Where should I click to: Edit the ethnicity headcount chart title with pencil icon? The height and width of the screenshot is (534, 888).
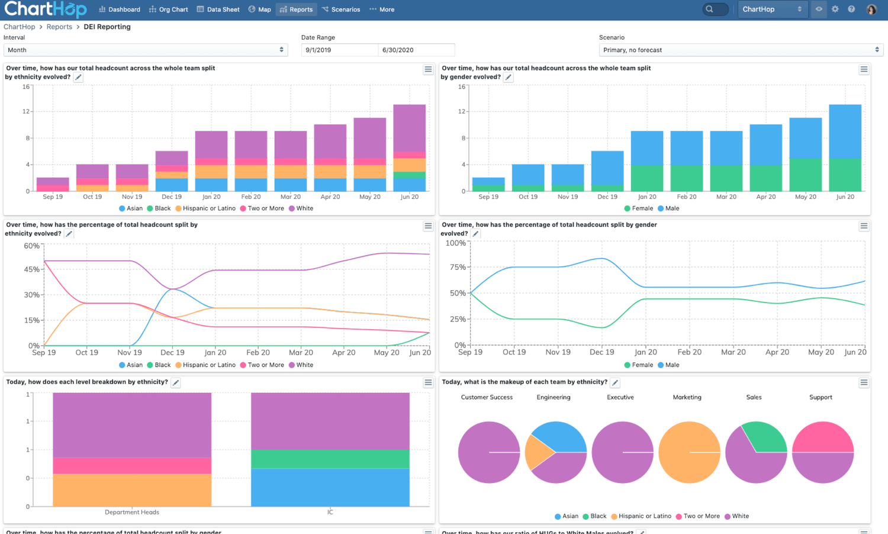click(x=78, y=77)
